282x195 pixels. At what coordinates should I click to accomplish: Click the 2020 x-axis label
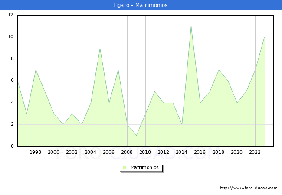237,152
